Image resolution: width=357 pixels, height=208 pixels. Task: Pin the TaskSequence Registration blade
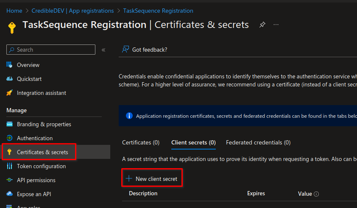[262, 25]
